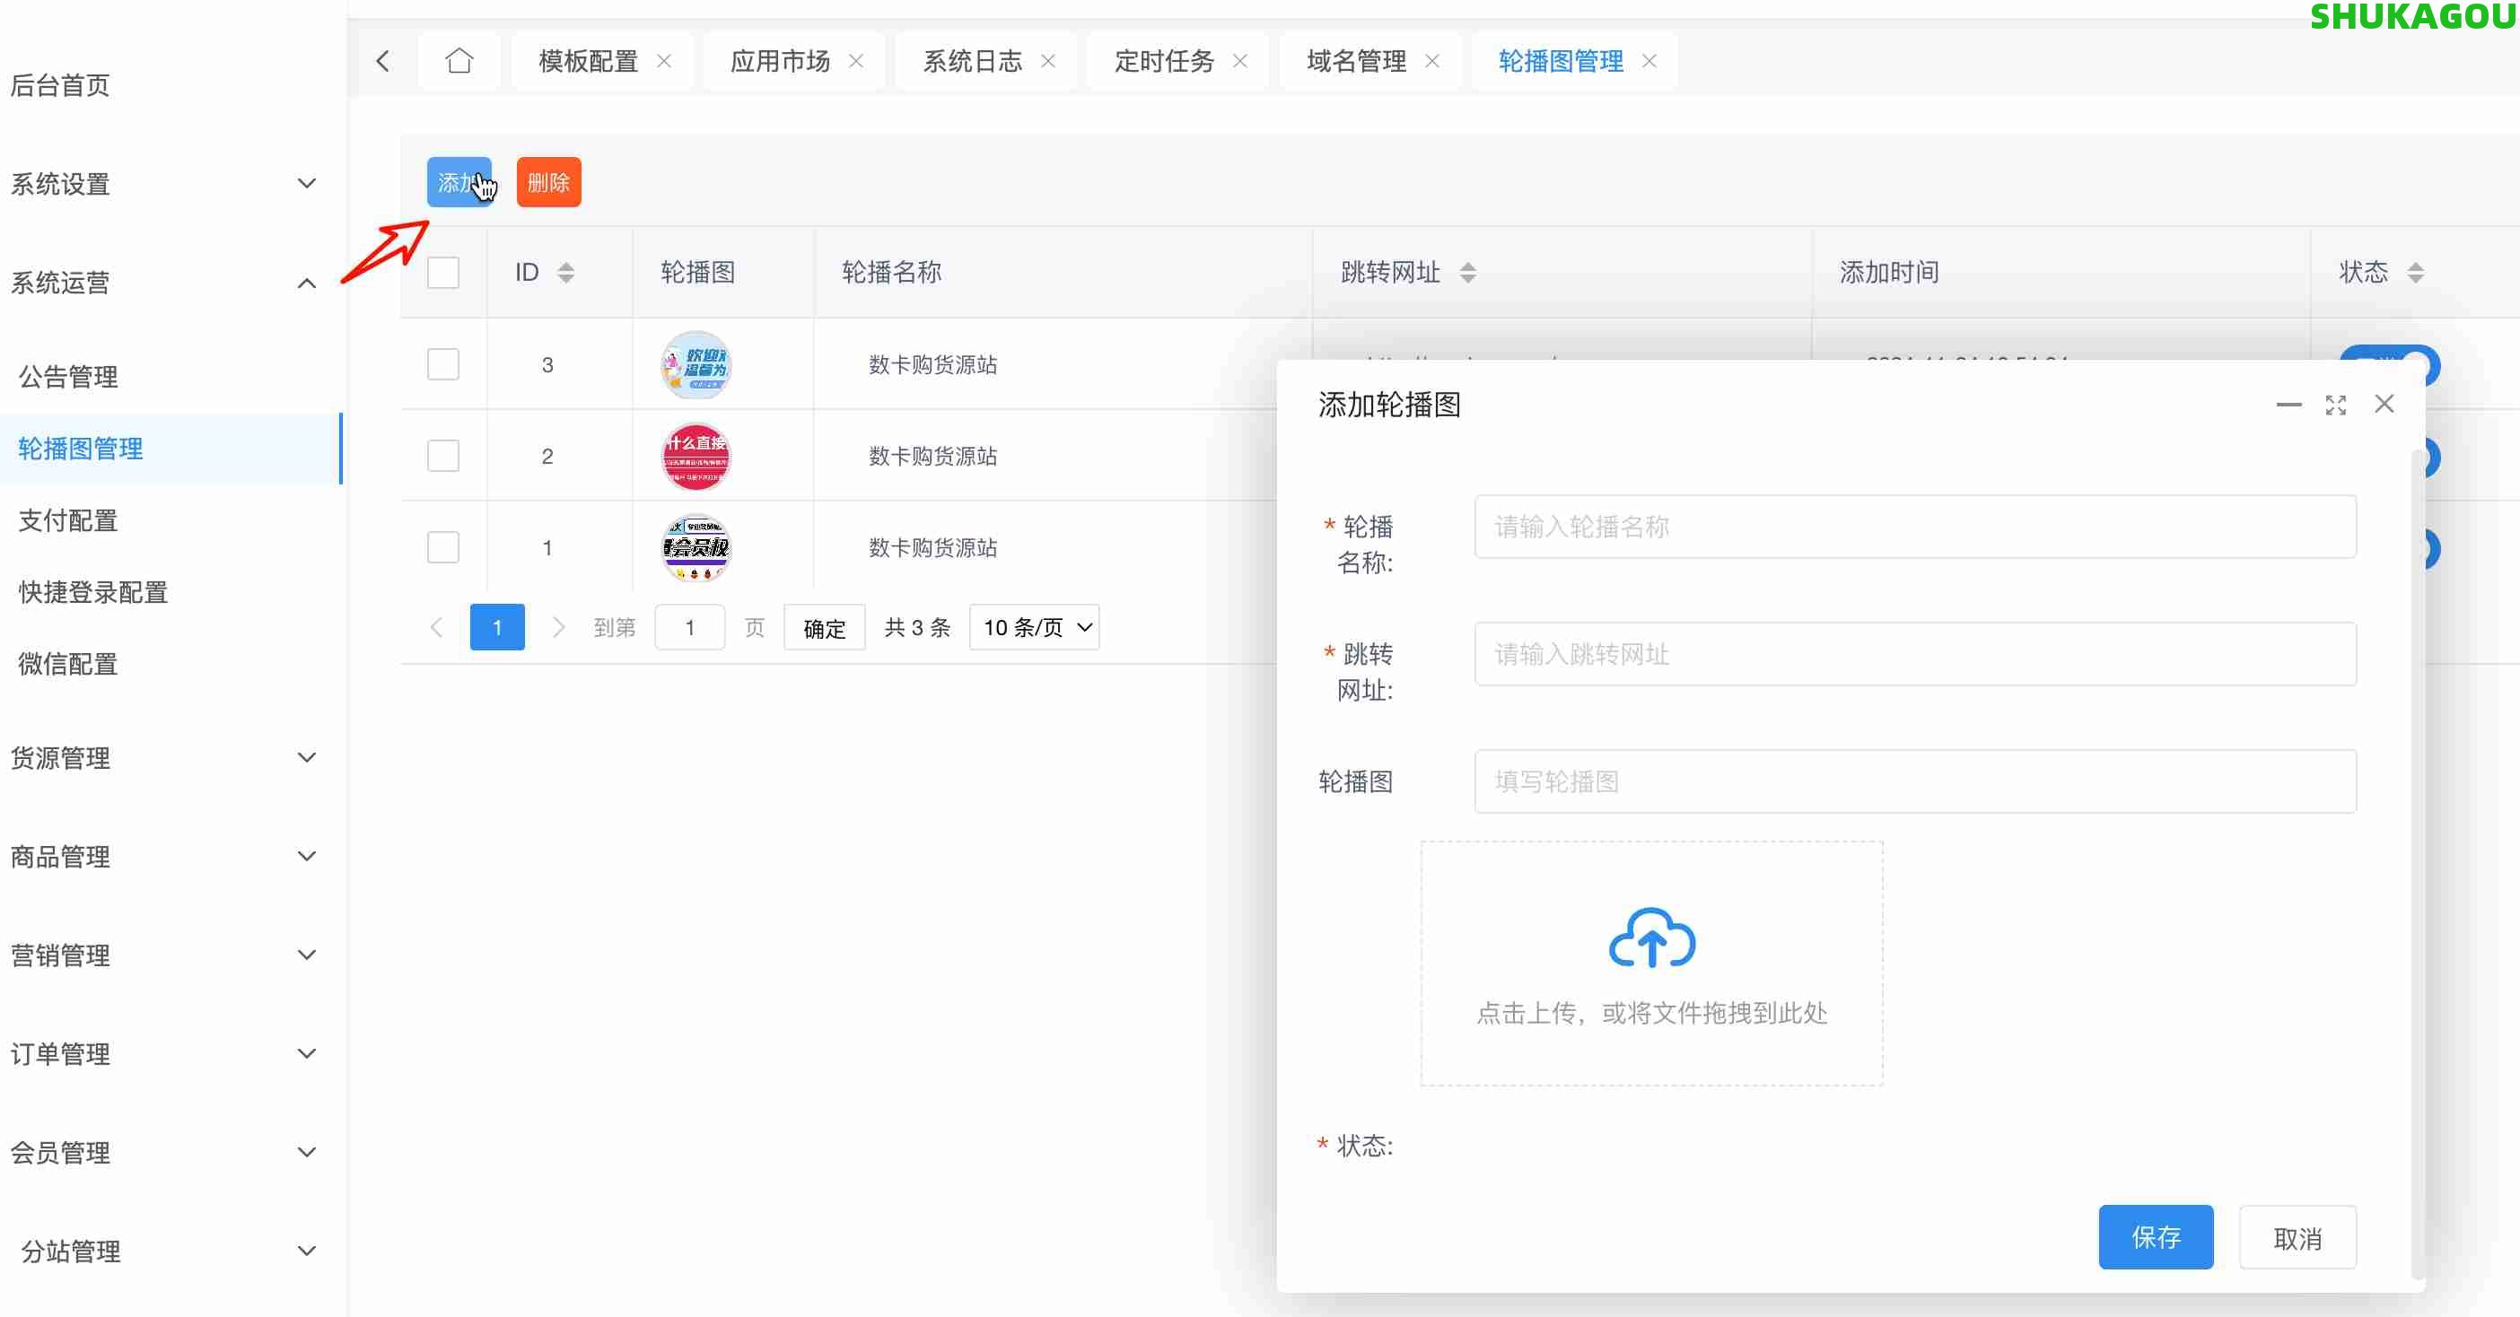Viewport: 2520px width, 1317px height.
Task: Open the 10 条/页 page-size dropdown
Action: click(x=1033, y=627)
